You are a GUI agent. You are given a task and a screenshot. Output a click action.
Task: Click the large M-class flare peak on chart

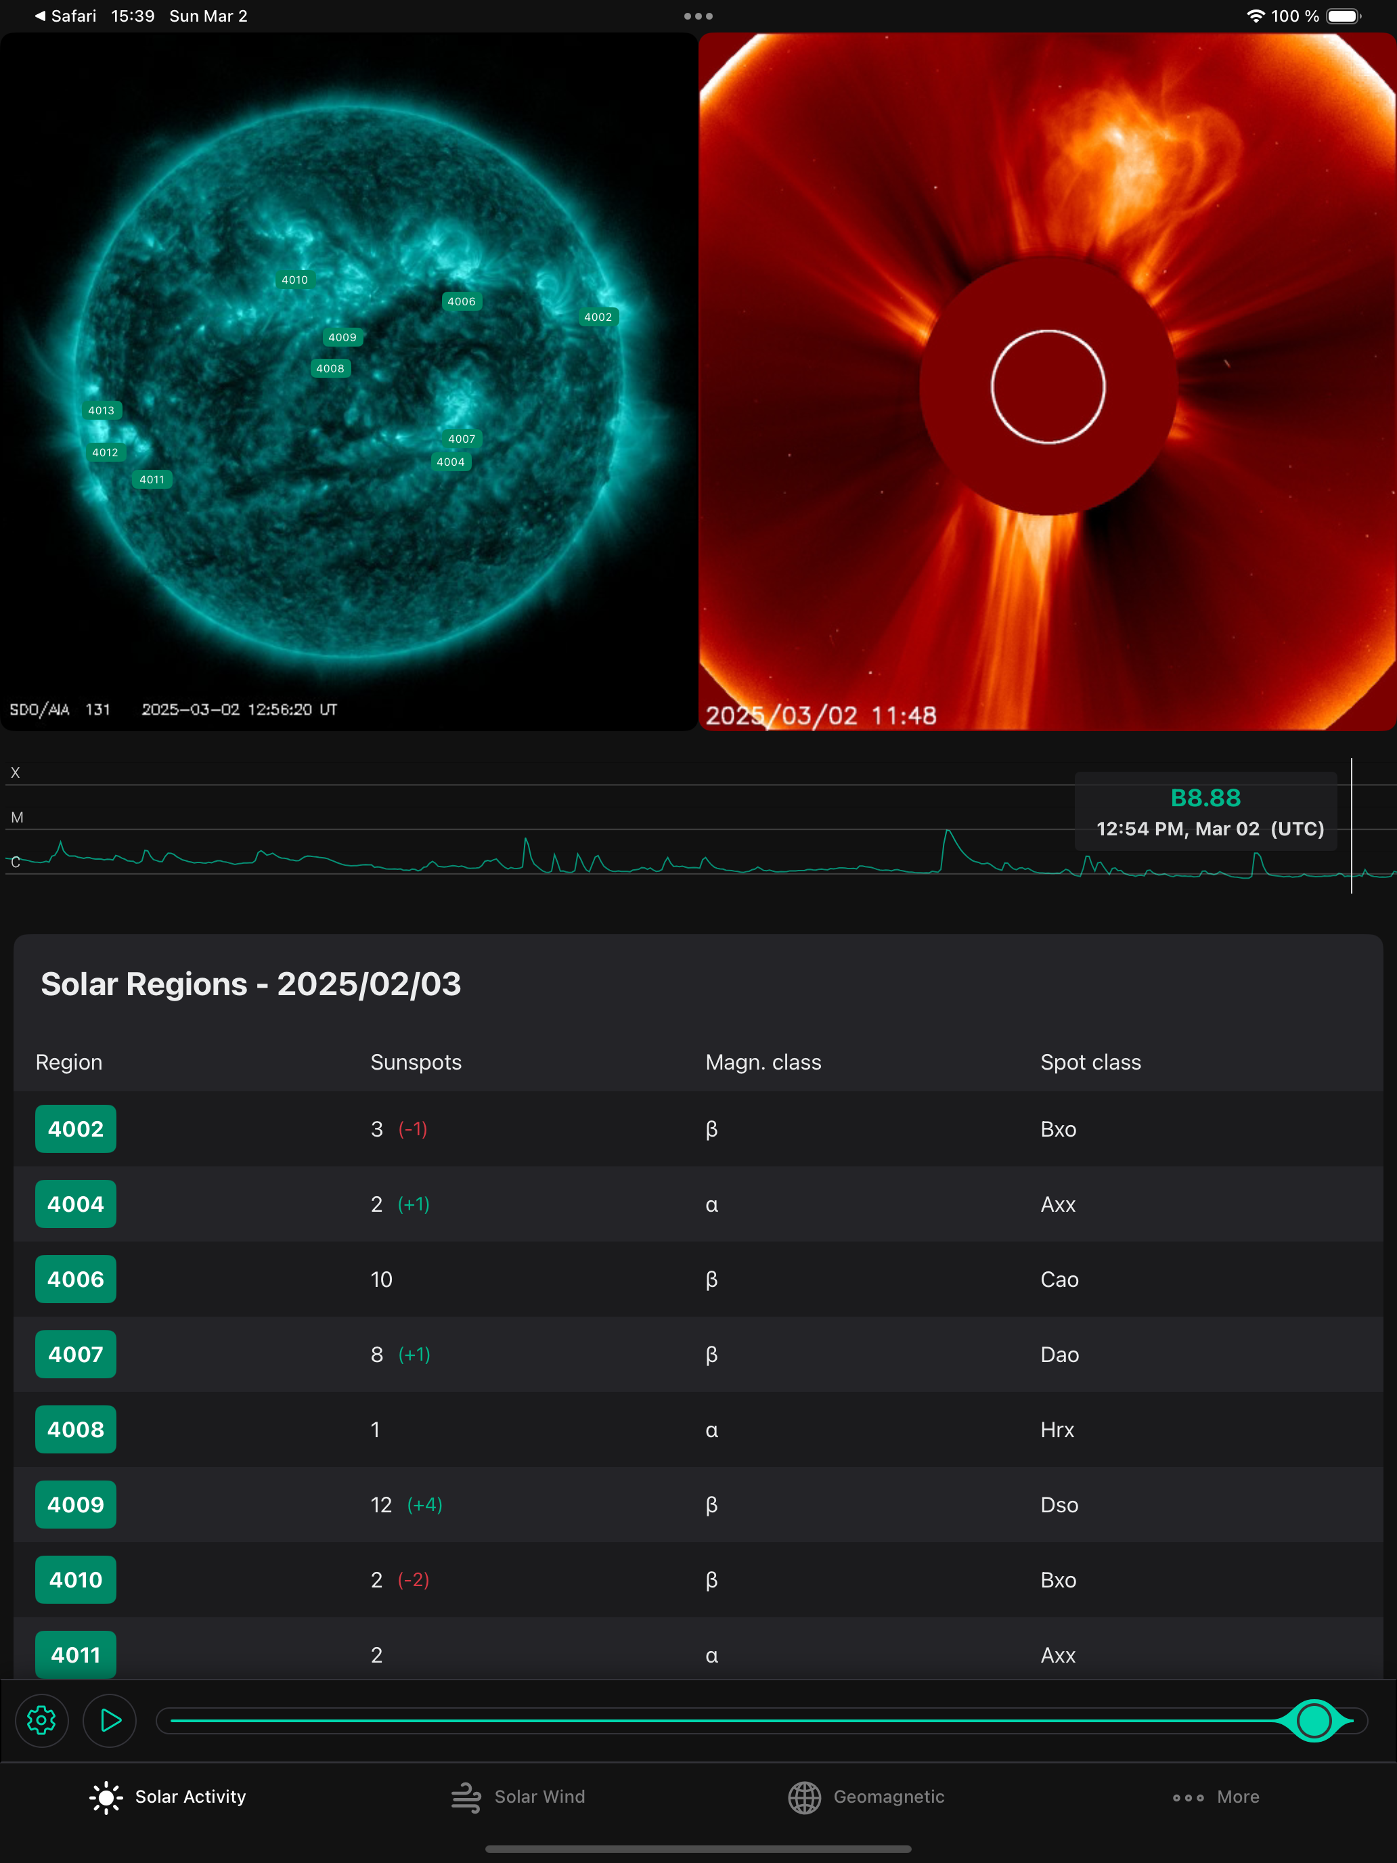948,832
